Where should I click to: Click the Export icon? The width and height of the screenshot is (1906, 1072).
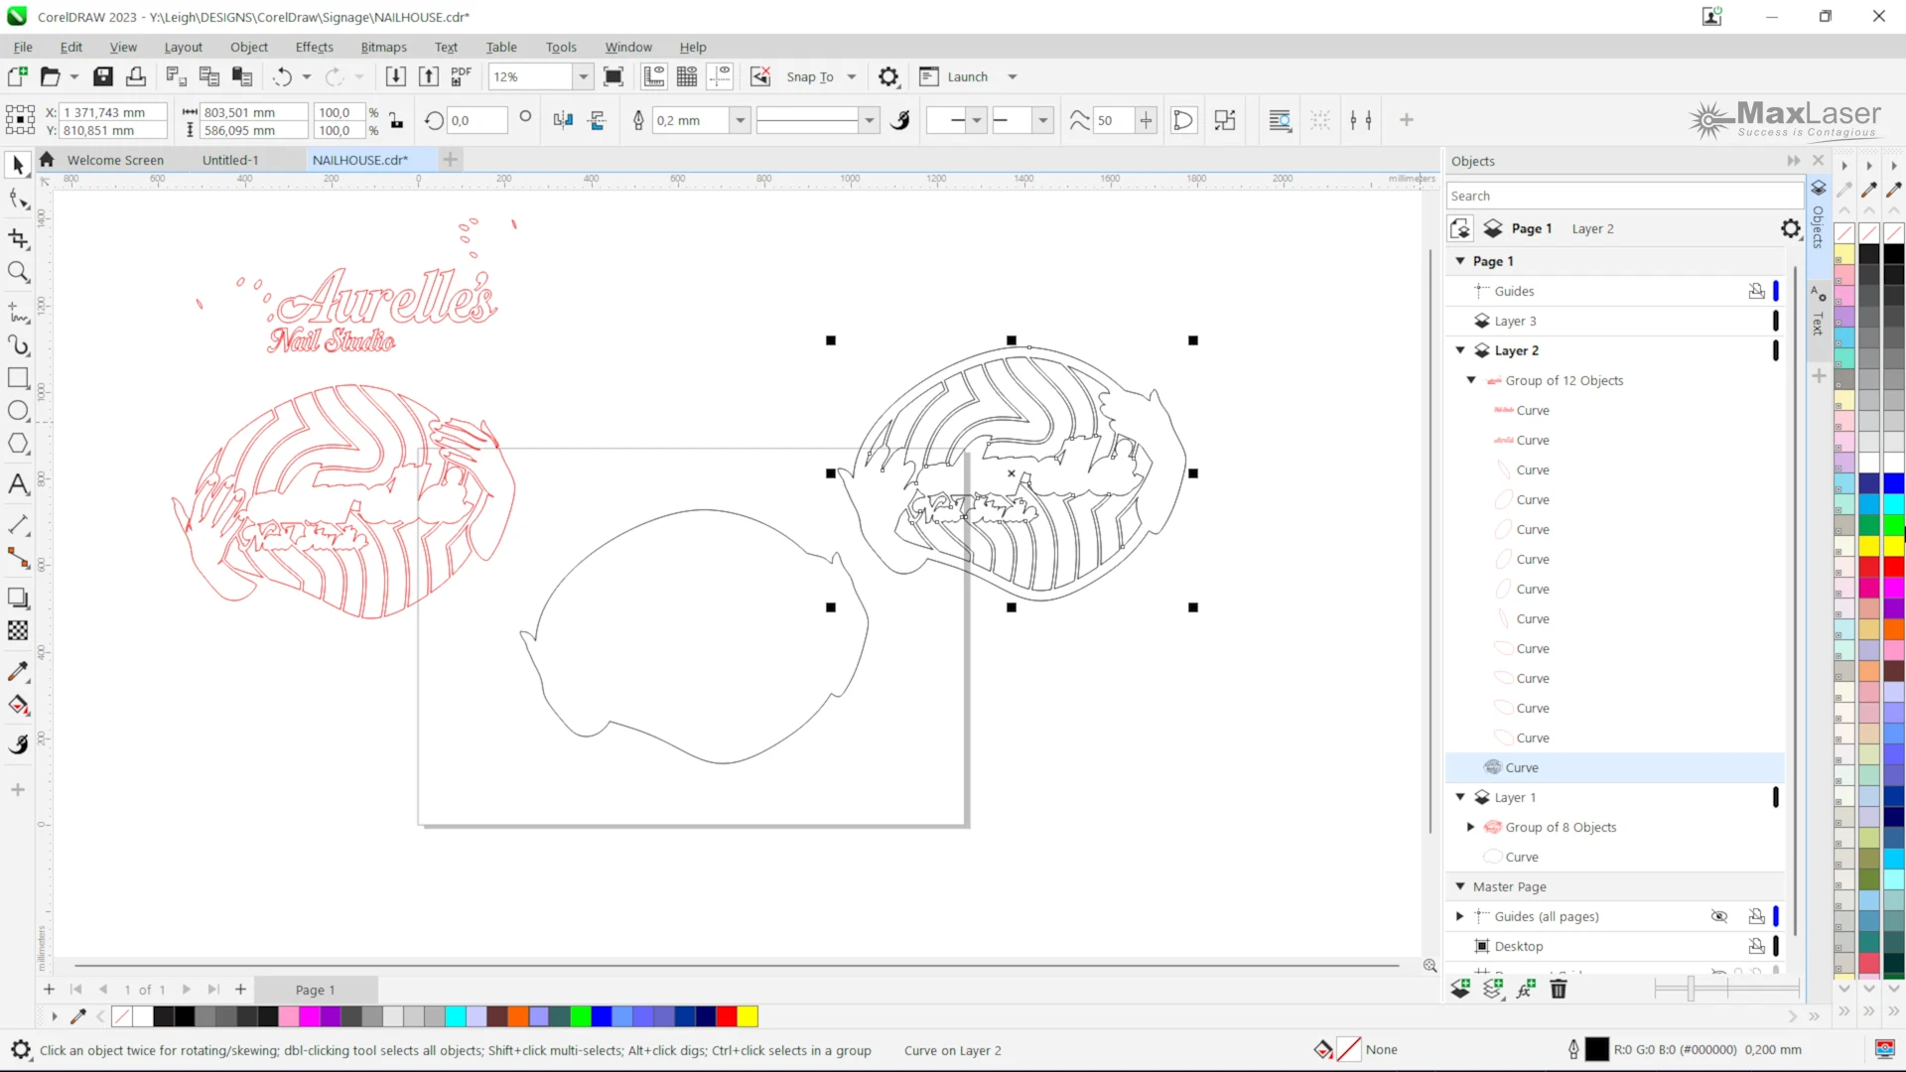click(x=428, y=76)
